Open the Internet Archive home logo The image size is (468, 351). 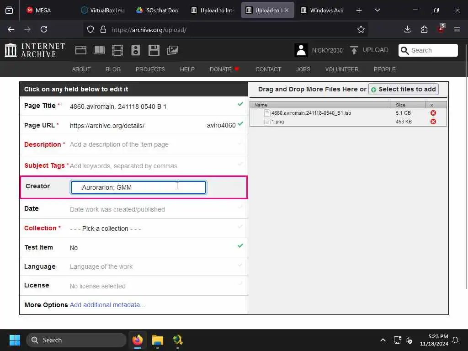coord(35,50)
